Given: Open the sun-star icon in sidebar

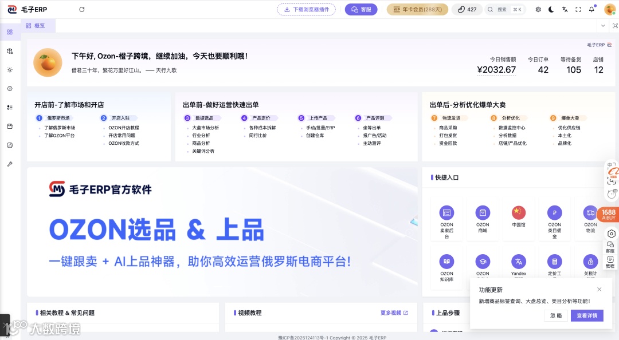Looking at the screenshot, I should coord(10,70).
